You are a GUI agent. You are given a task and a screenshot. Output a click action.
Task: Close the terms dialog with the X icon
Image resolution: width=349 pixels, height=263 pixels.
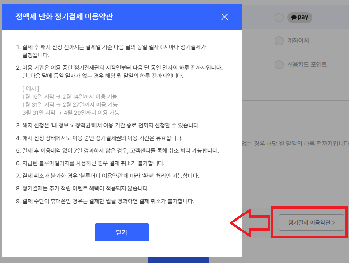tap(225, 17)
